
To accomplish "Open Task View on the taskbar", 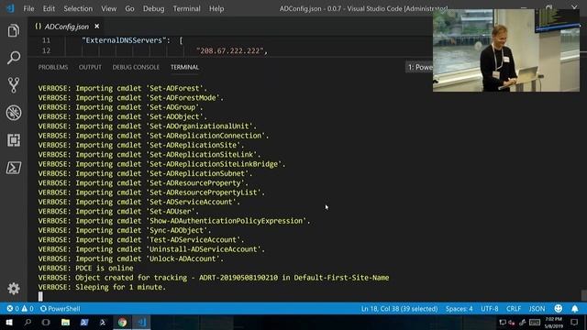I will 46,322.
